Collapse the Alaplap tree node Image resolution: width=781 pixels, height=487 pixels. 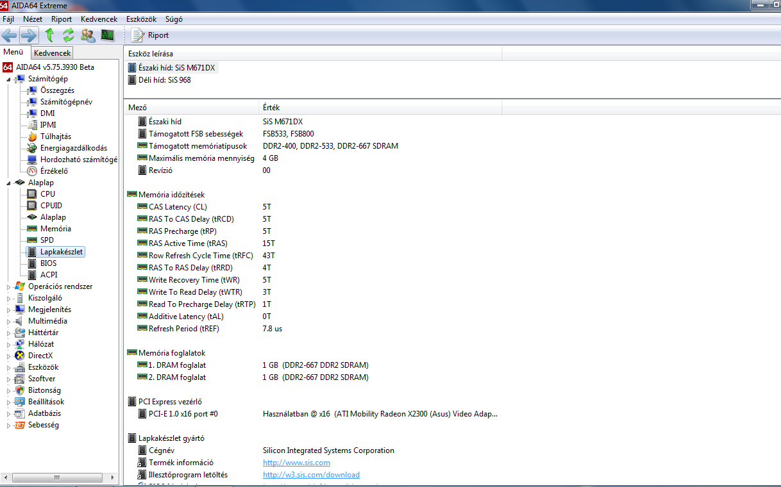click(x=9, y=183)
